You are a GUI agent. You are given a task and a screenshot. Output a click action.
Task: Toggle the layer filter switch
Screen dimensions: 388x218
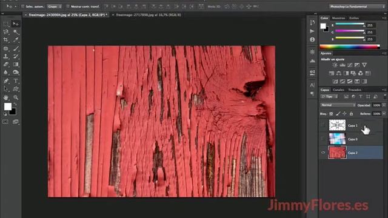[x=385, y=96]
